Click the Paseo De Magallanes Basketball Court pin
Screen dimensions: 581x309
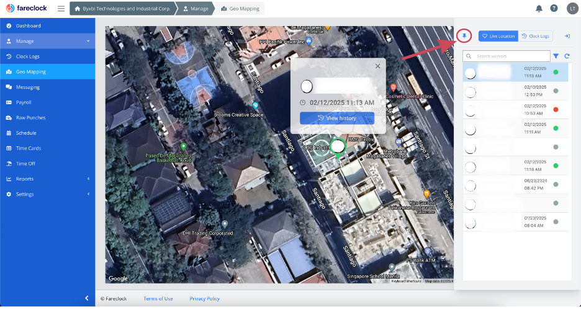pyautogui.click(x=182, y=146)
